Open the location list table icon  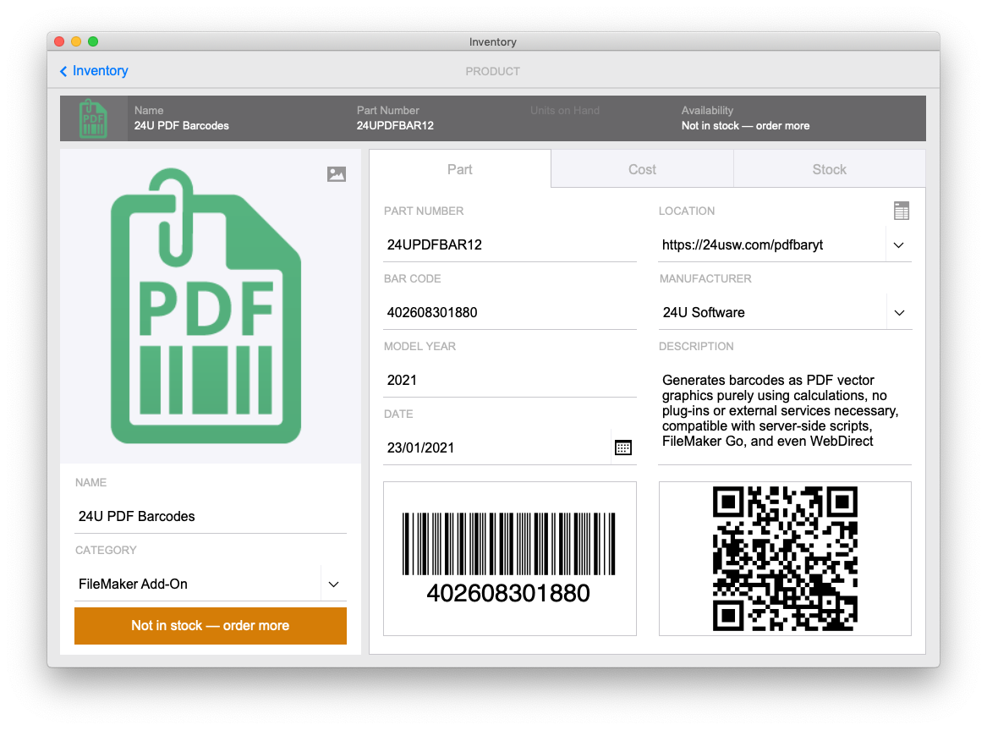point(901,211)
